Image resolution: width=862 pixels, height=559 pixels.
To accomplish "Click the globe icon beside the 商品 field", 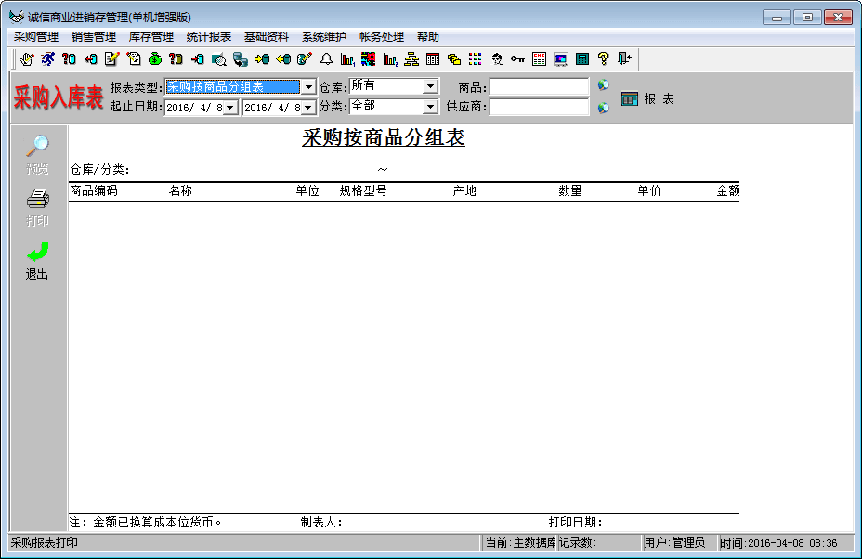I will tap(604, 85).
